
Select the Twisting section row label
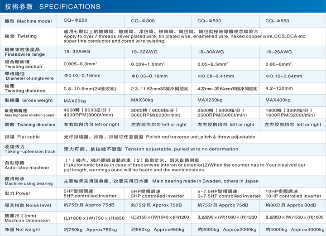tap(23, 64)
